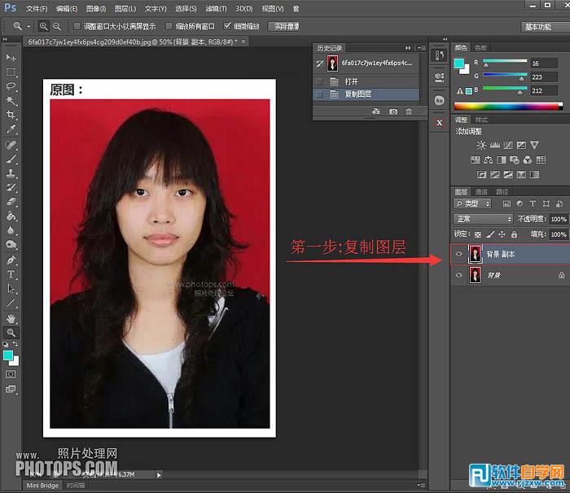Select the Pen tool

pyautogui.click(x=11, y=260)
